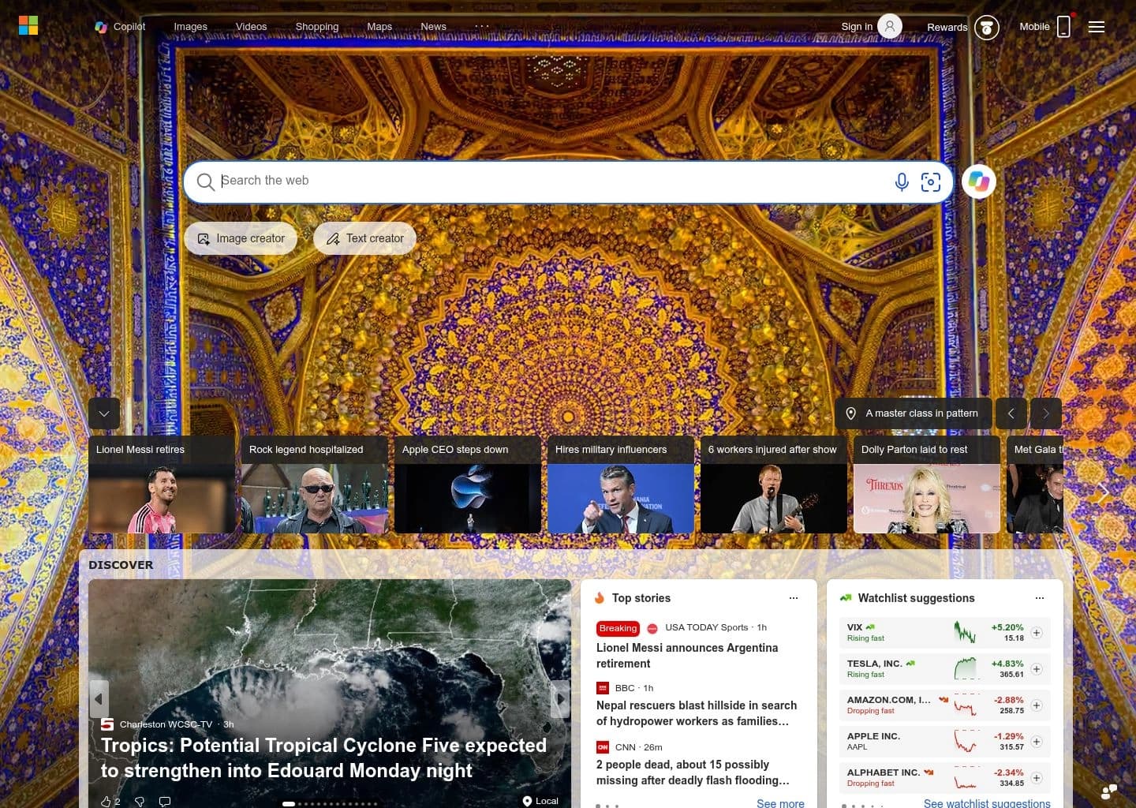This screenshot has height=808, width=1136.
Task: Add APPLE INC. to watchlist
Action: click(1037, 742)
